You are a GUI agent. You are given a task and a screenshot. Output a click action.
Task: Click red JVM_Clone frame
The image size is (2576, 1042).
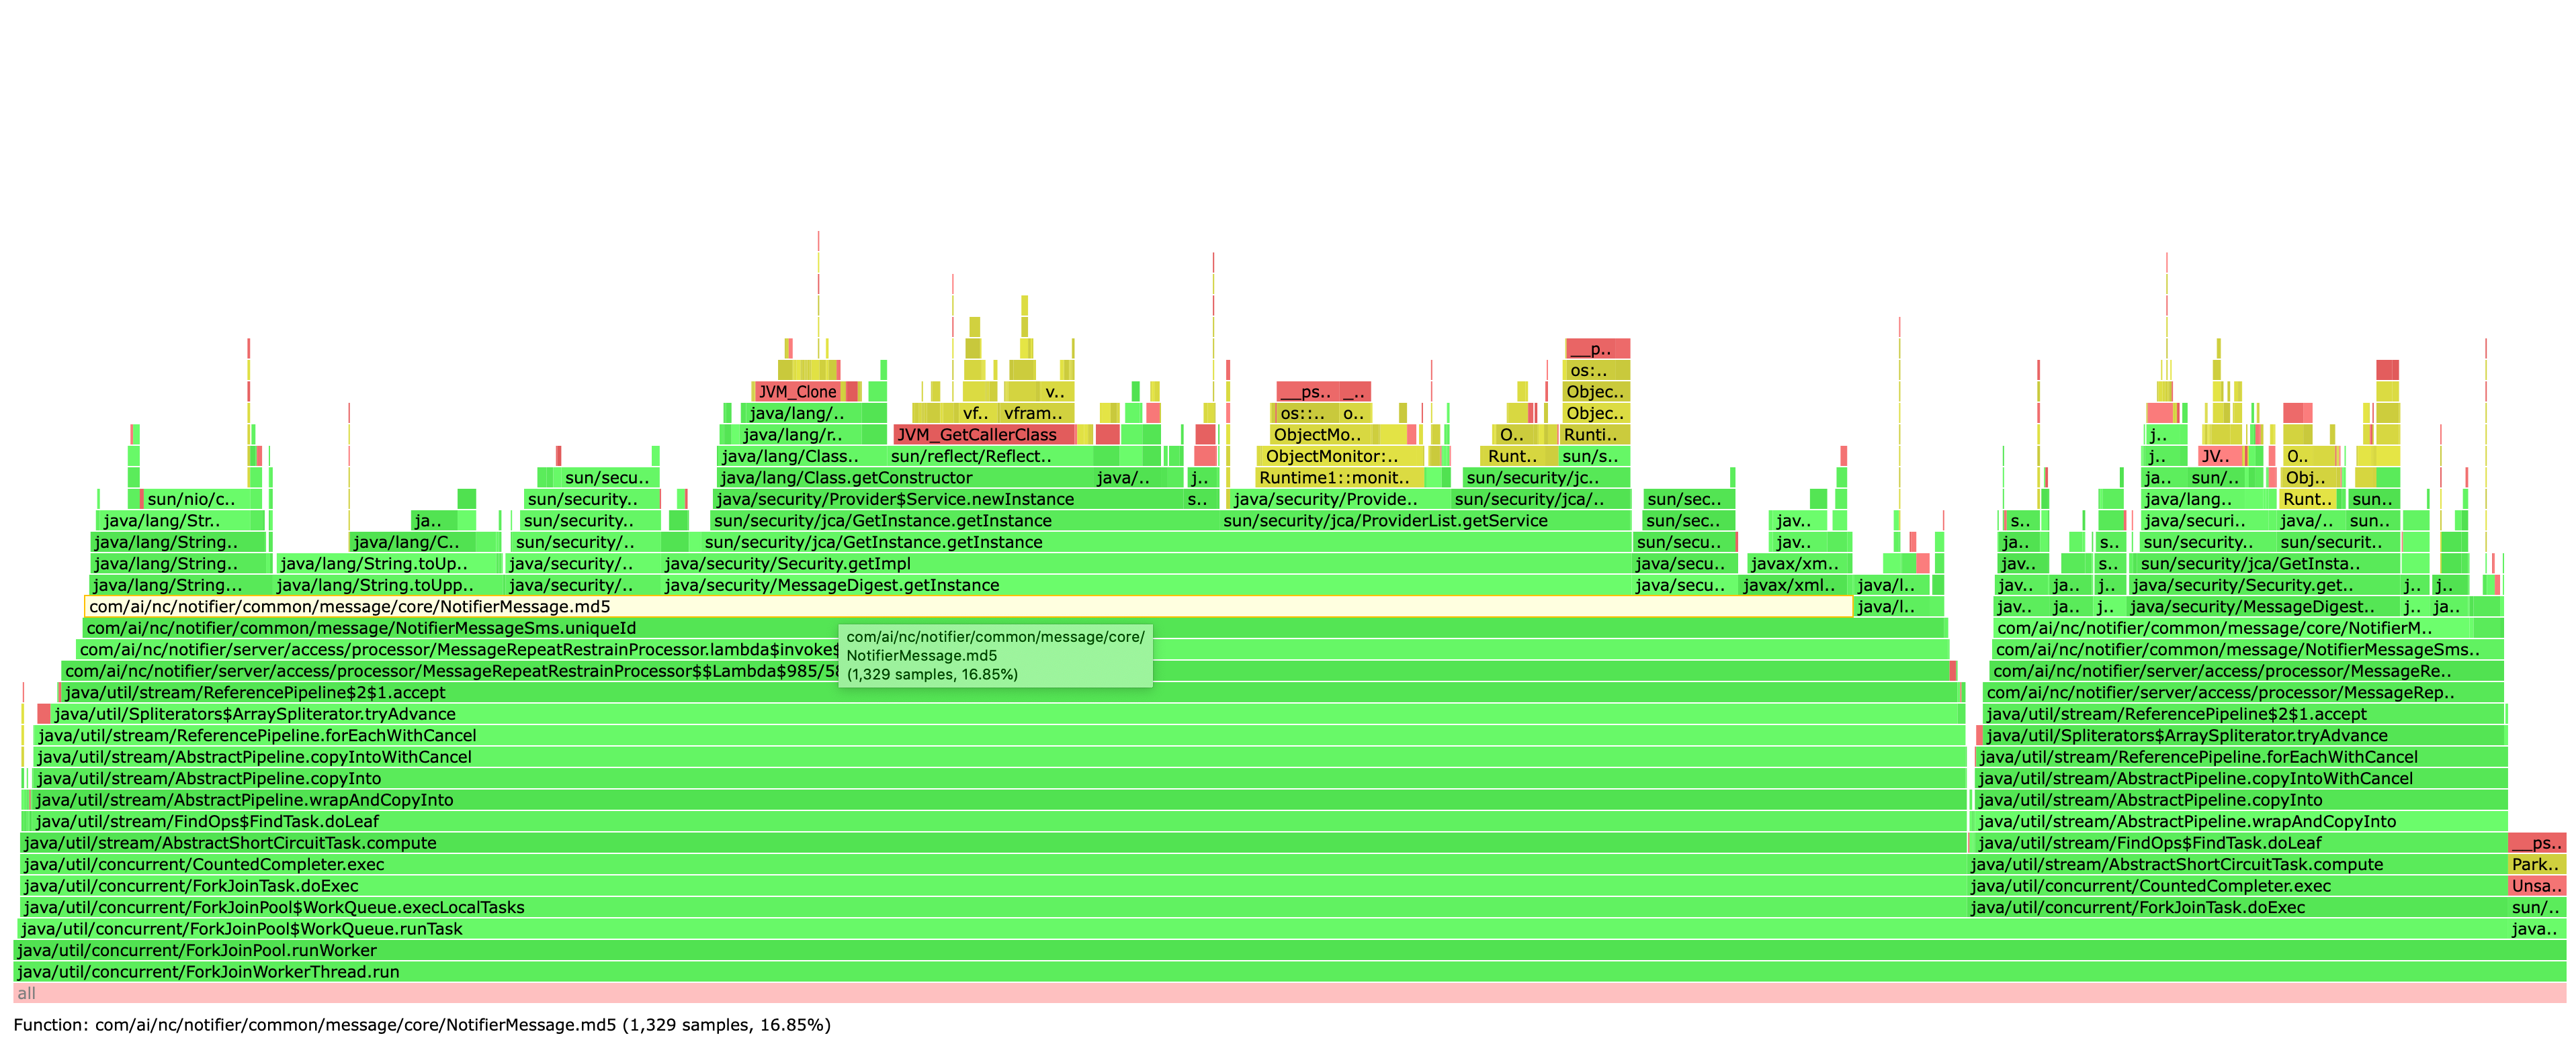point(798,391)
